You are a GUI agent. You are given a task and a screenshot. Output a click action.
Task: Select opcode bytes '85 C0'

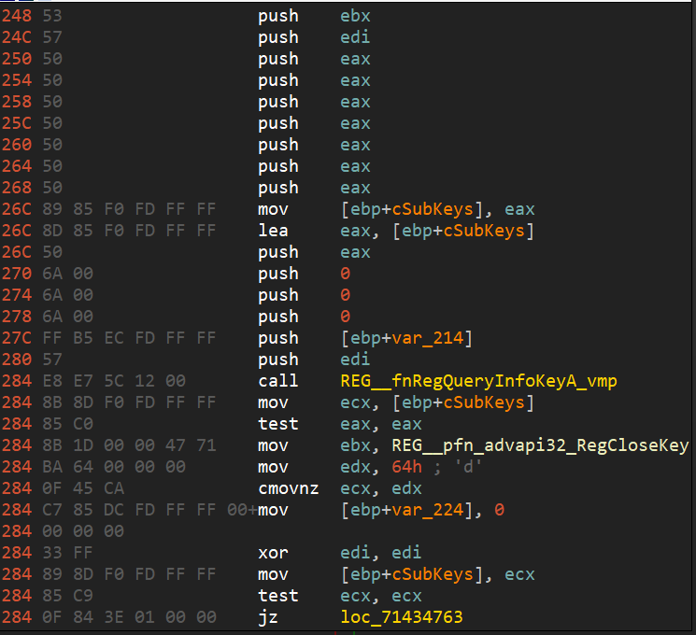click(68, 424)
